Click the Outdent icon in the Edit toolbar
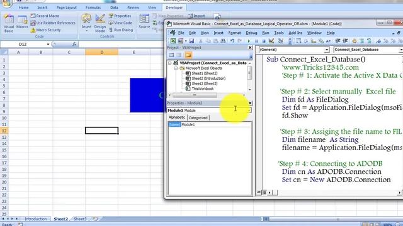Screen dimensions: 403x226 click(x=345, y=41)
